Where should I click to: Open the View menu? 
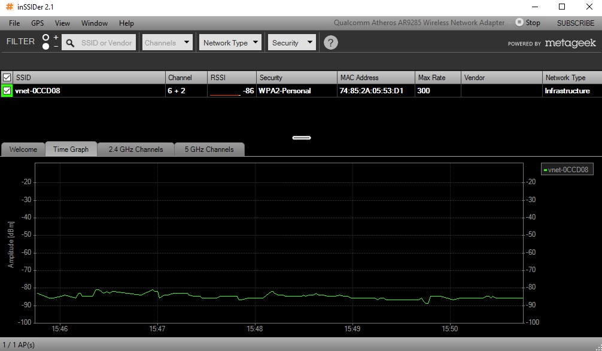(x=62, y=23)
